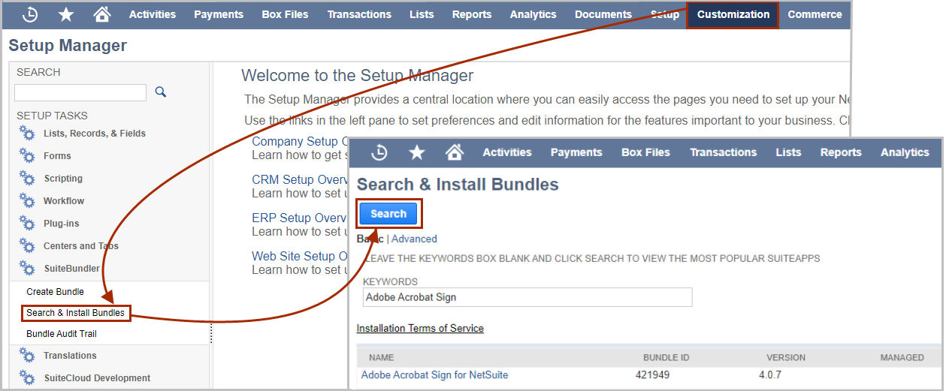Open Transactions menu in Bundles window
Image resolution: width=946 pixels, height=391 pixels.
[x=724, y=152]
